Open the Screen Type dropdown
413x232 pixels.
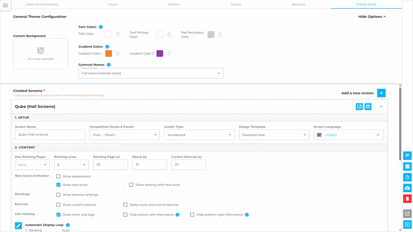(199, 135)
